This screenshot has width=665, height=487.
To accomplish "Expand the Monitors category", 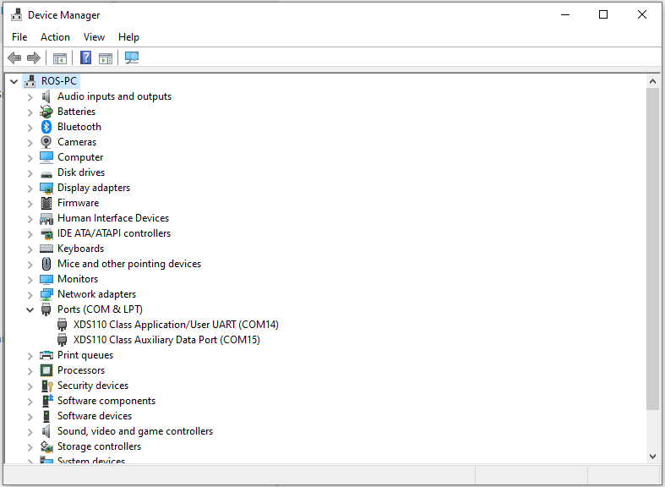I will pos(30,280).
